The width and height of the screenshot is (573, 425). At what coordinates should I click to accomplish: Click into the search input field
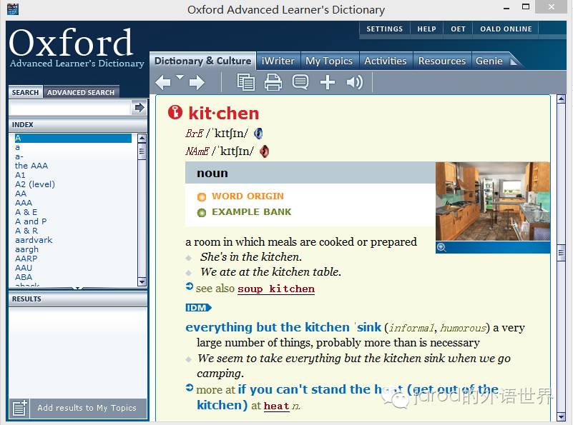click(x=69, y=108)
